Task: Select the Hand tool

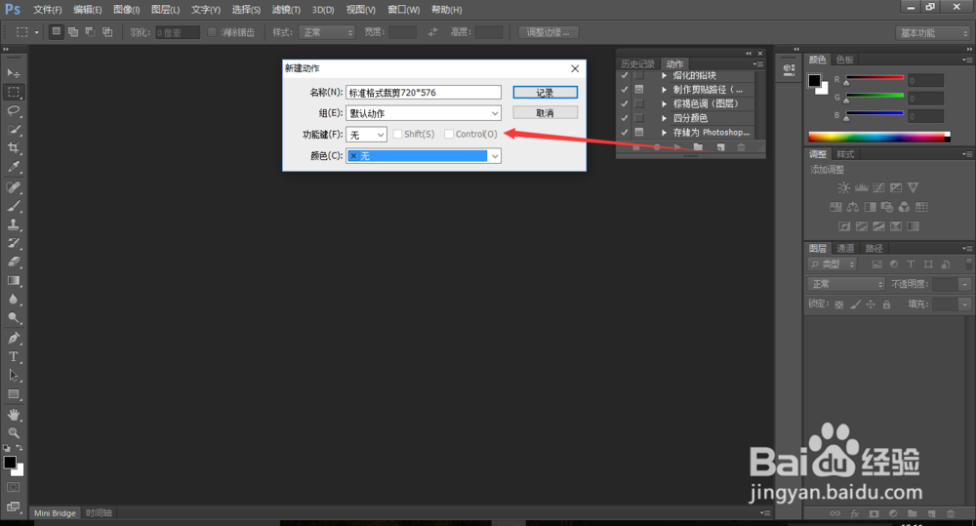Action: (x=13, y=415)
